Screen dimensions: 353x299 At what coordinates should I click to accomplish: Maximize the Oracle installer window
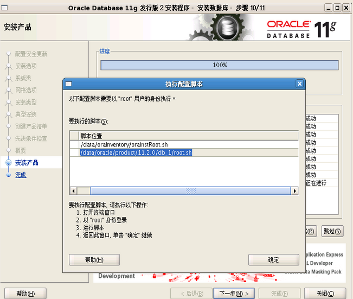pyautogui.click(x=337, y=8)
